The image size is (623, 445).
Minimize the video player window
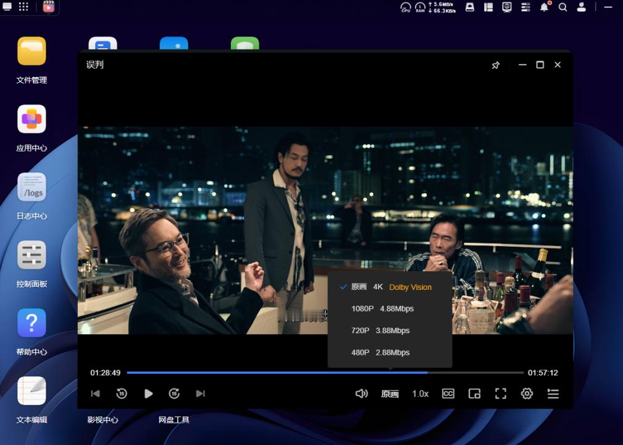(x=522, y=64)
